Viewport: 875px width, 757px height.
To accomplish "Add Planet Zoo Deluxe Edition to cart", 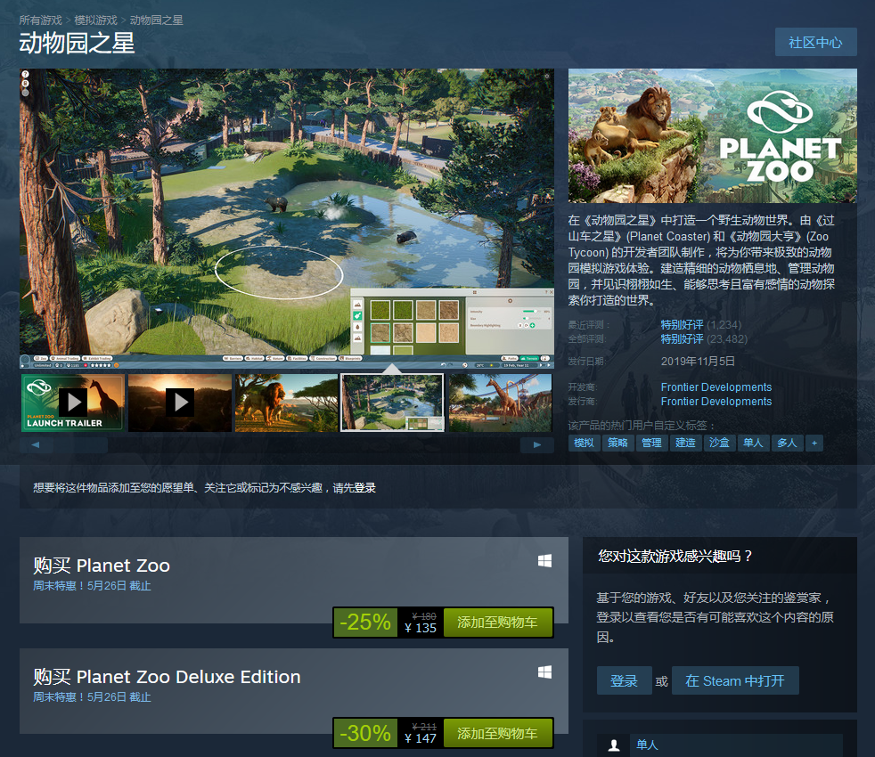I will 497,733.
